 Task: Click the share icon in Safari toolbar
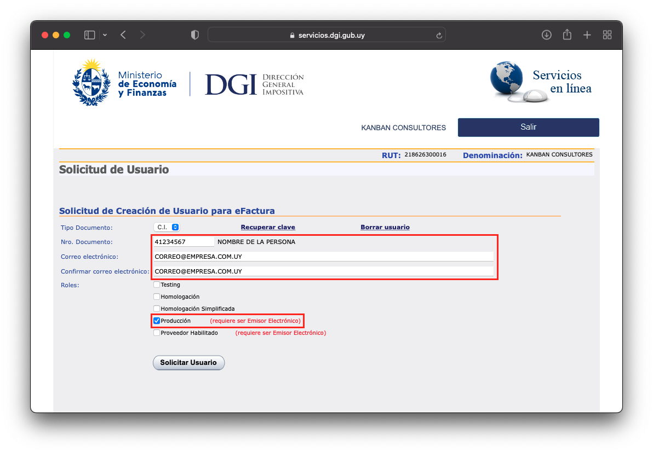(x=566, y=34)
